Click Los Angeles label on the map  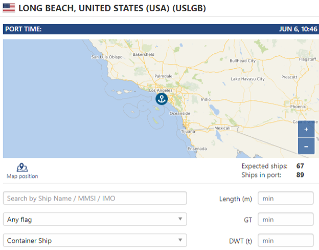(x=161, y=90)
